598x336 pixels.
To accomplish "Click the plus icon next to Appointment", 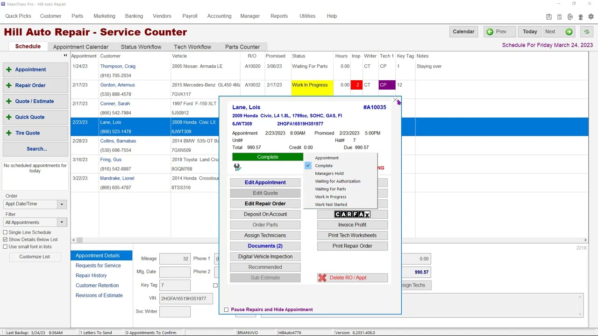I will pos(9,70).
